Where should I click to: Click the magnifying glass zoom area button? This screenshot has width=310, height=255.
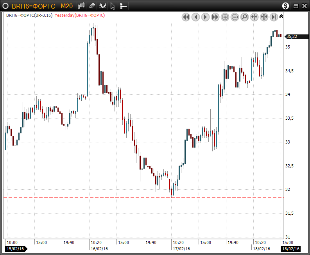click(244, 17)
